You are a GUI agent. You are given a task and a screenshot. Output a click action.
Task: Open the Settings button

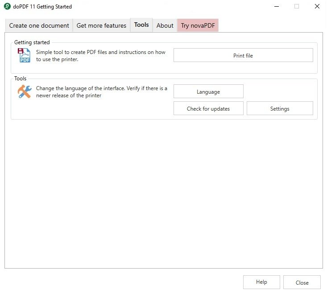click(280, 108)
